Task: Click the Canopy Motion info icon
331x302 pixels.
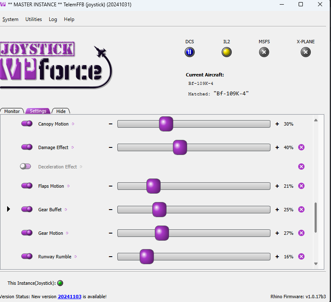Action: tap(73, 124)
